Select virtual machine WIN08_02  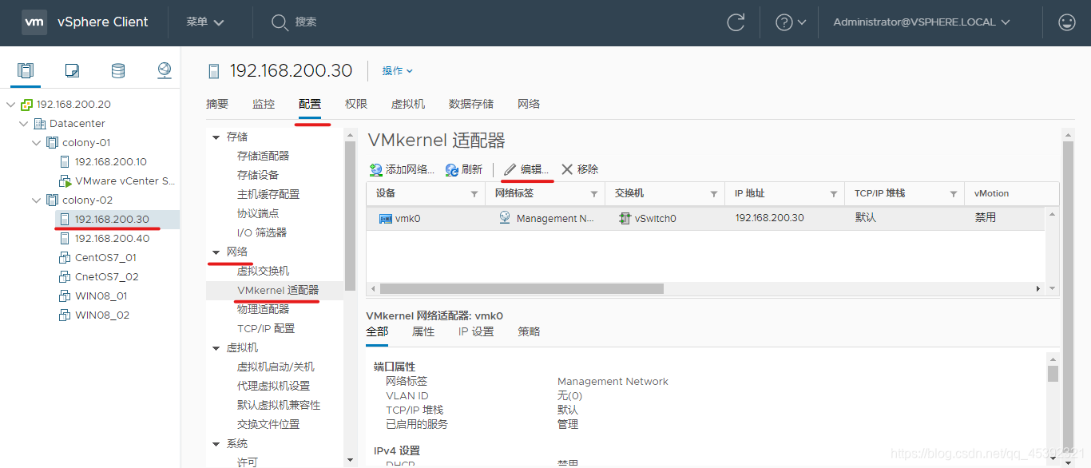coord(102,315)
